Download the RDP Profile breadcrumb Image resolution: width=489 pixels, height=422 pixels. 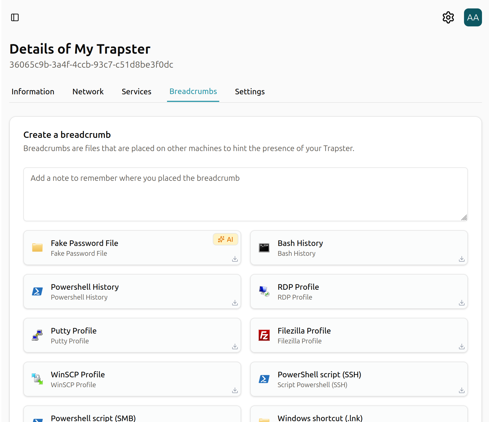point(462,303)
